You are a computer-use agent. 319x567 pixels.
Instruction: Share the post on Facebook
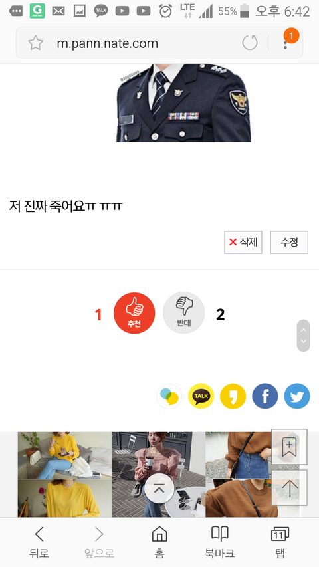(x=265, y=396)
